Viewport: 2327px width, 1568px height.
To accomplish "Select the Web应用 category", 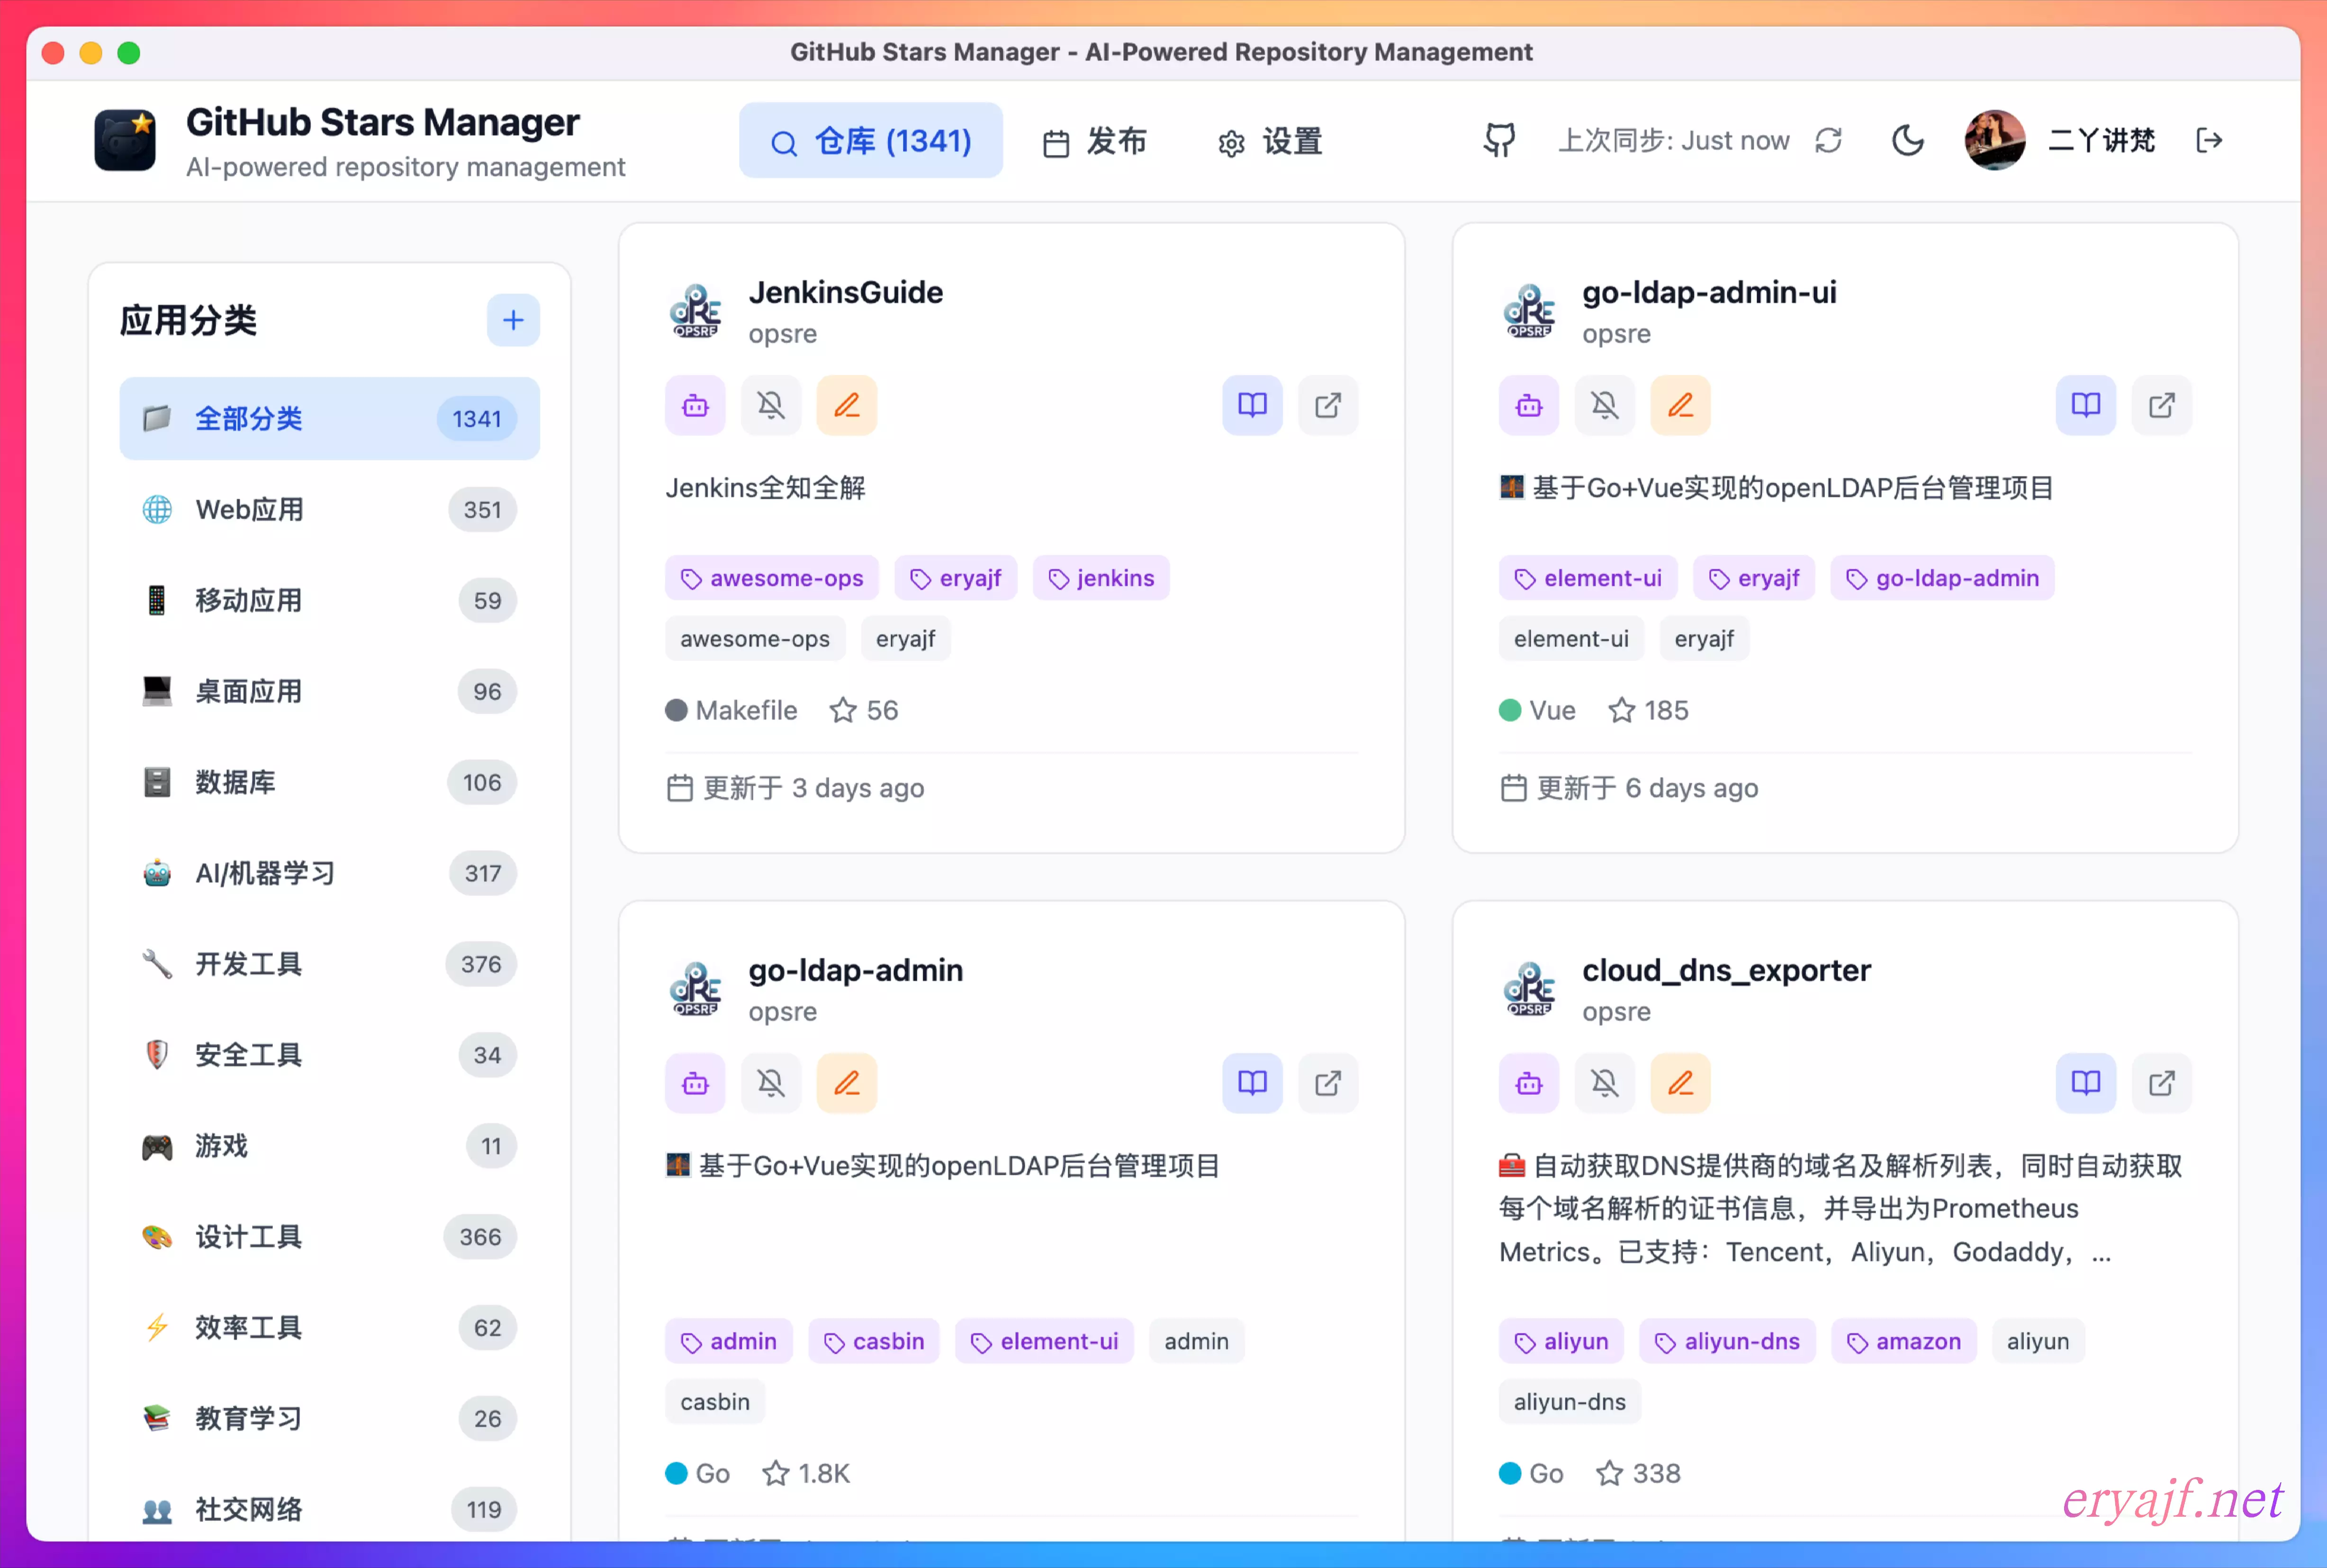I will (x=329, y=510).
